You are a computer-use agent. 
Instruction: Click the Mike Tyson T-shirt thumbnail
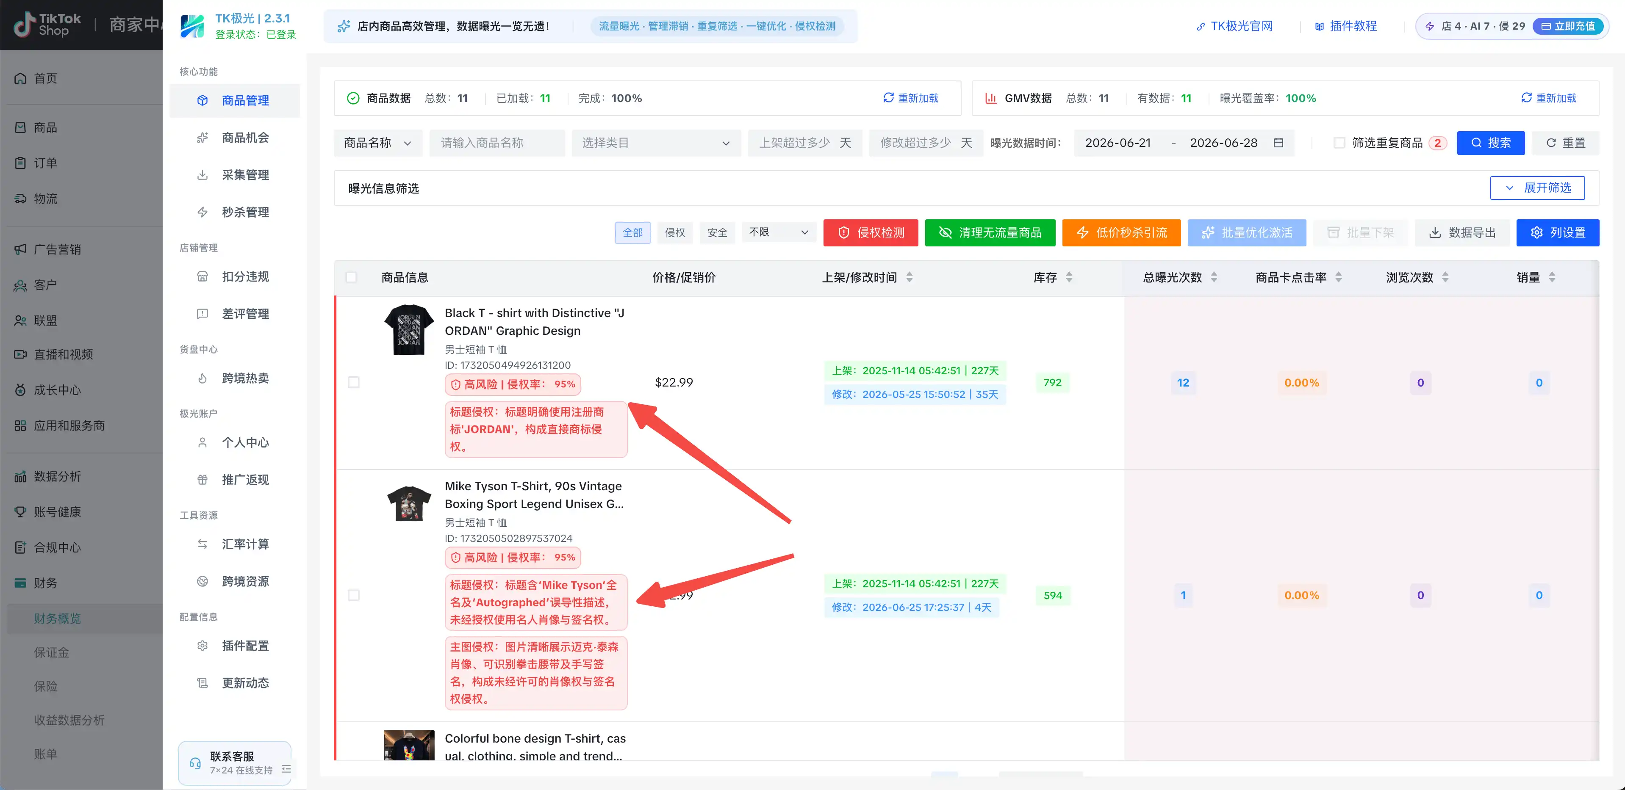[409, 503]
